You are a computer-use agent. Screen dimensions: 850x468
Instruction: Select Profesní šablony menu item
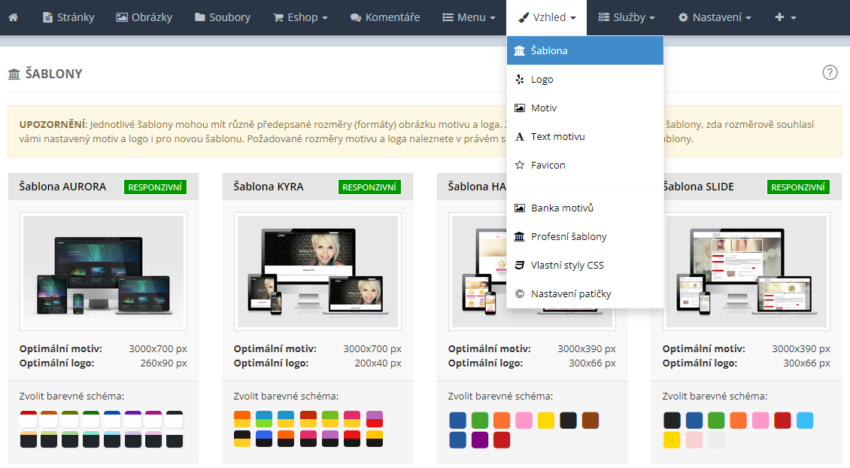click(x=568, y=237)
